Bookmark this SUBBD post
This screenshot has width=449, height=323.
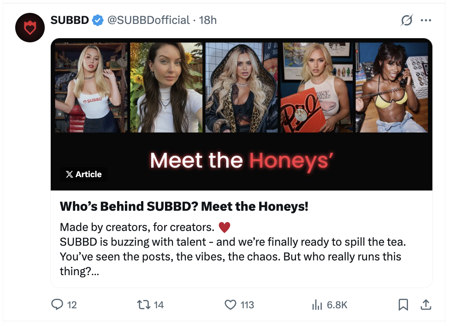click(403, 305)
